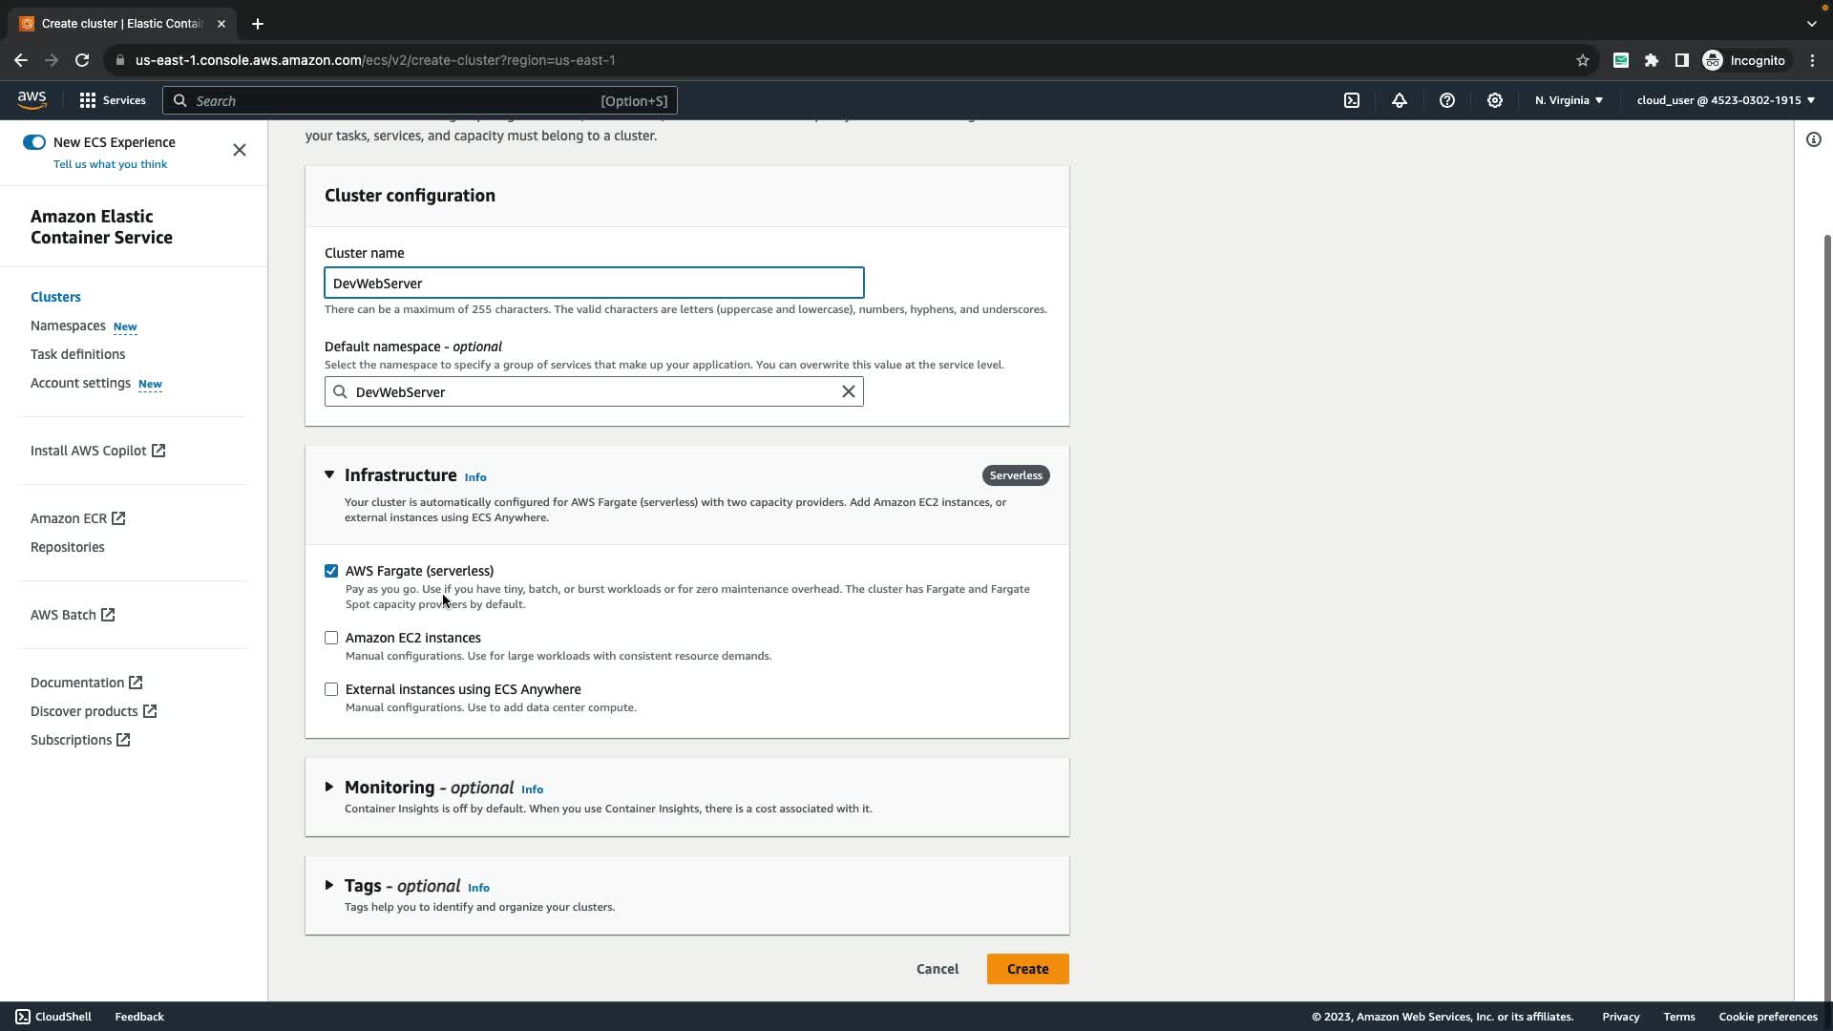
Task: Open the info panel icon at right edge
Action: coord(1813,140)
